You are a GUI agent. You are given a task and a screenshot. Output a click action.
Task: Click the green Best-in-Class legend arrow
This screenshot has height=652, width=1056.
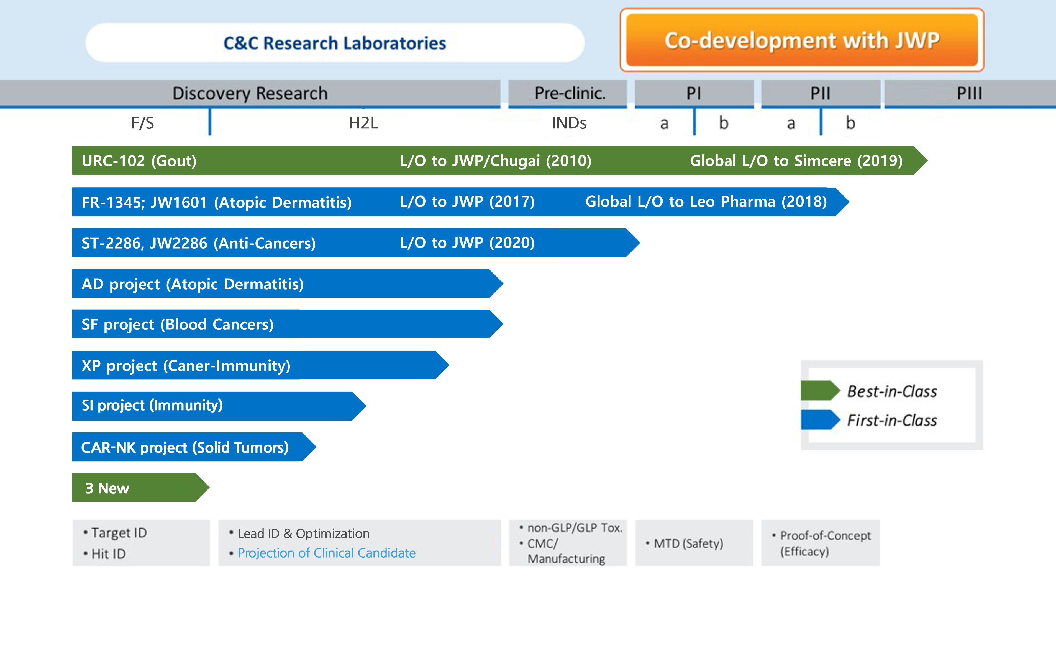click(821, 391)
